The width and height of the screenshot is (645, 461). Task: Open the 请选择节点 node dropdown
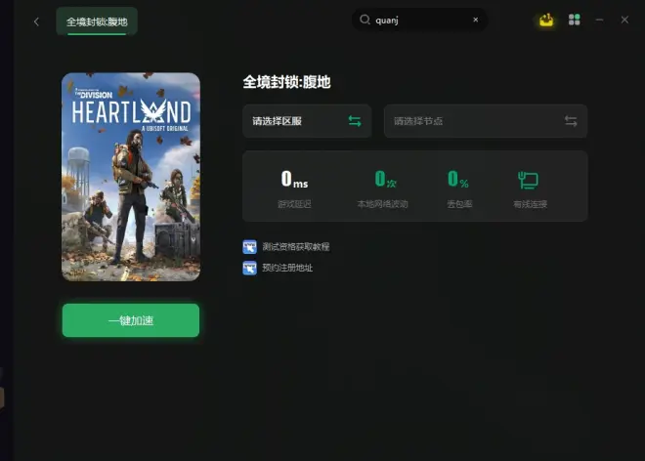click(486, 121)
